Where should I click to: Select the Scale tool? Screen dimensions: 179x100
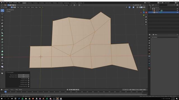2,23
